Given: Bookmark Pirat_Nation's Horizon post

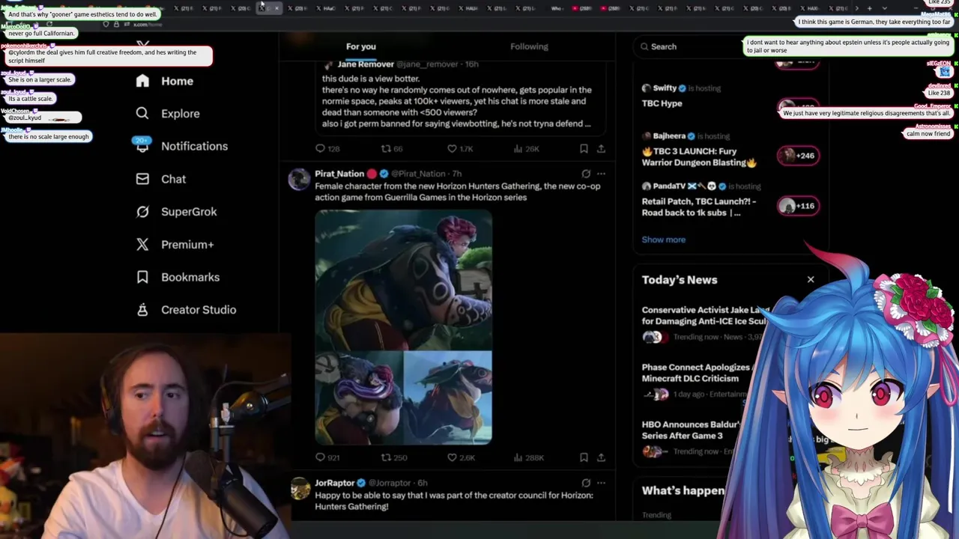Looking at the screenshot, I should pos(584,457).
